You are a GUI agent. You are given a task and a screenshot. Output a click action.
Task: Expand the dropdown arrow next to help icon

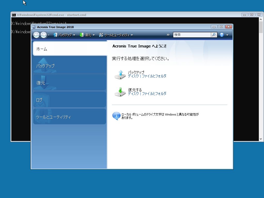pyautogui.click(x=227, y=35)
